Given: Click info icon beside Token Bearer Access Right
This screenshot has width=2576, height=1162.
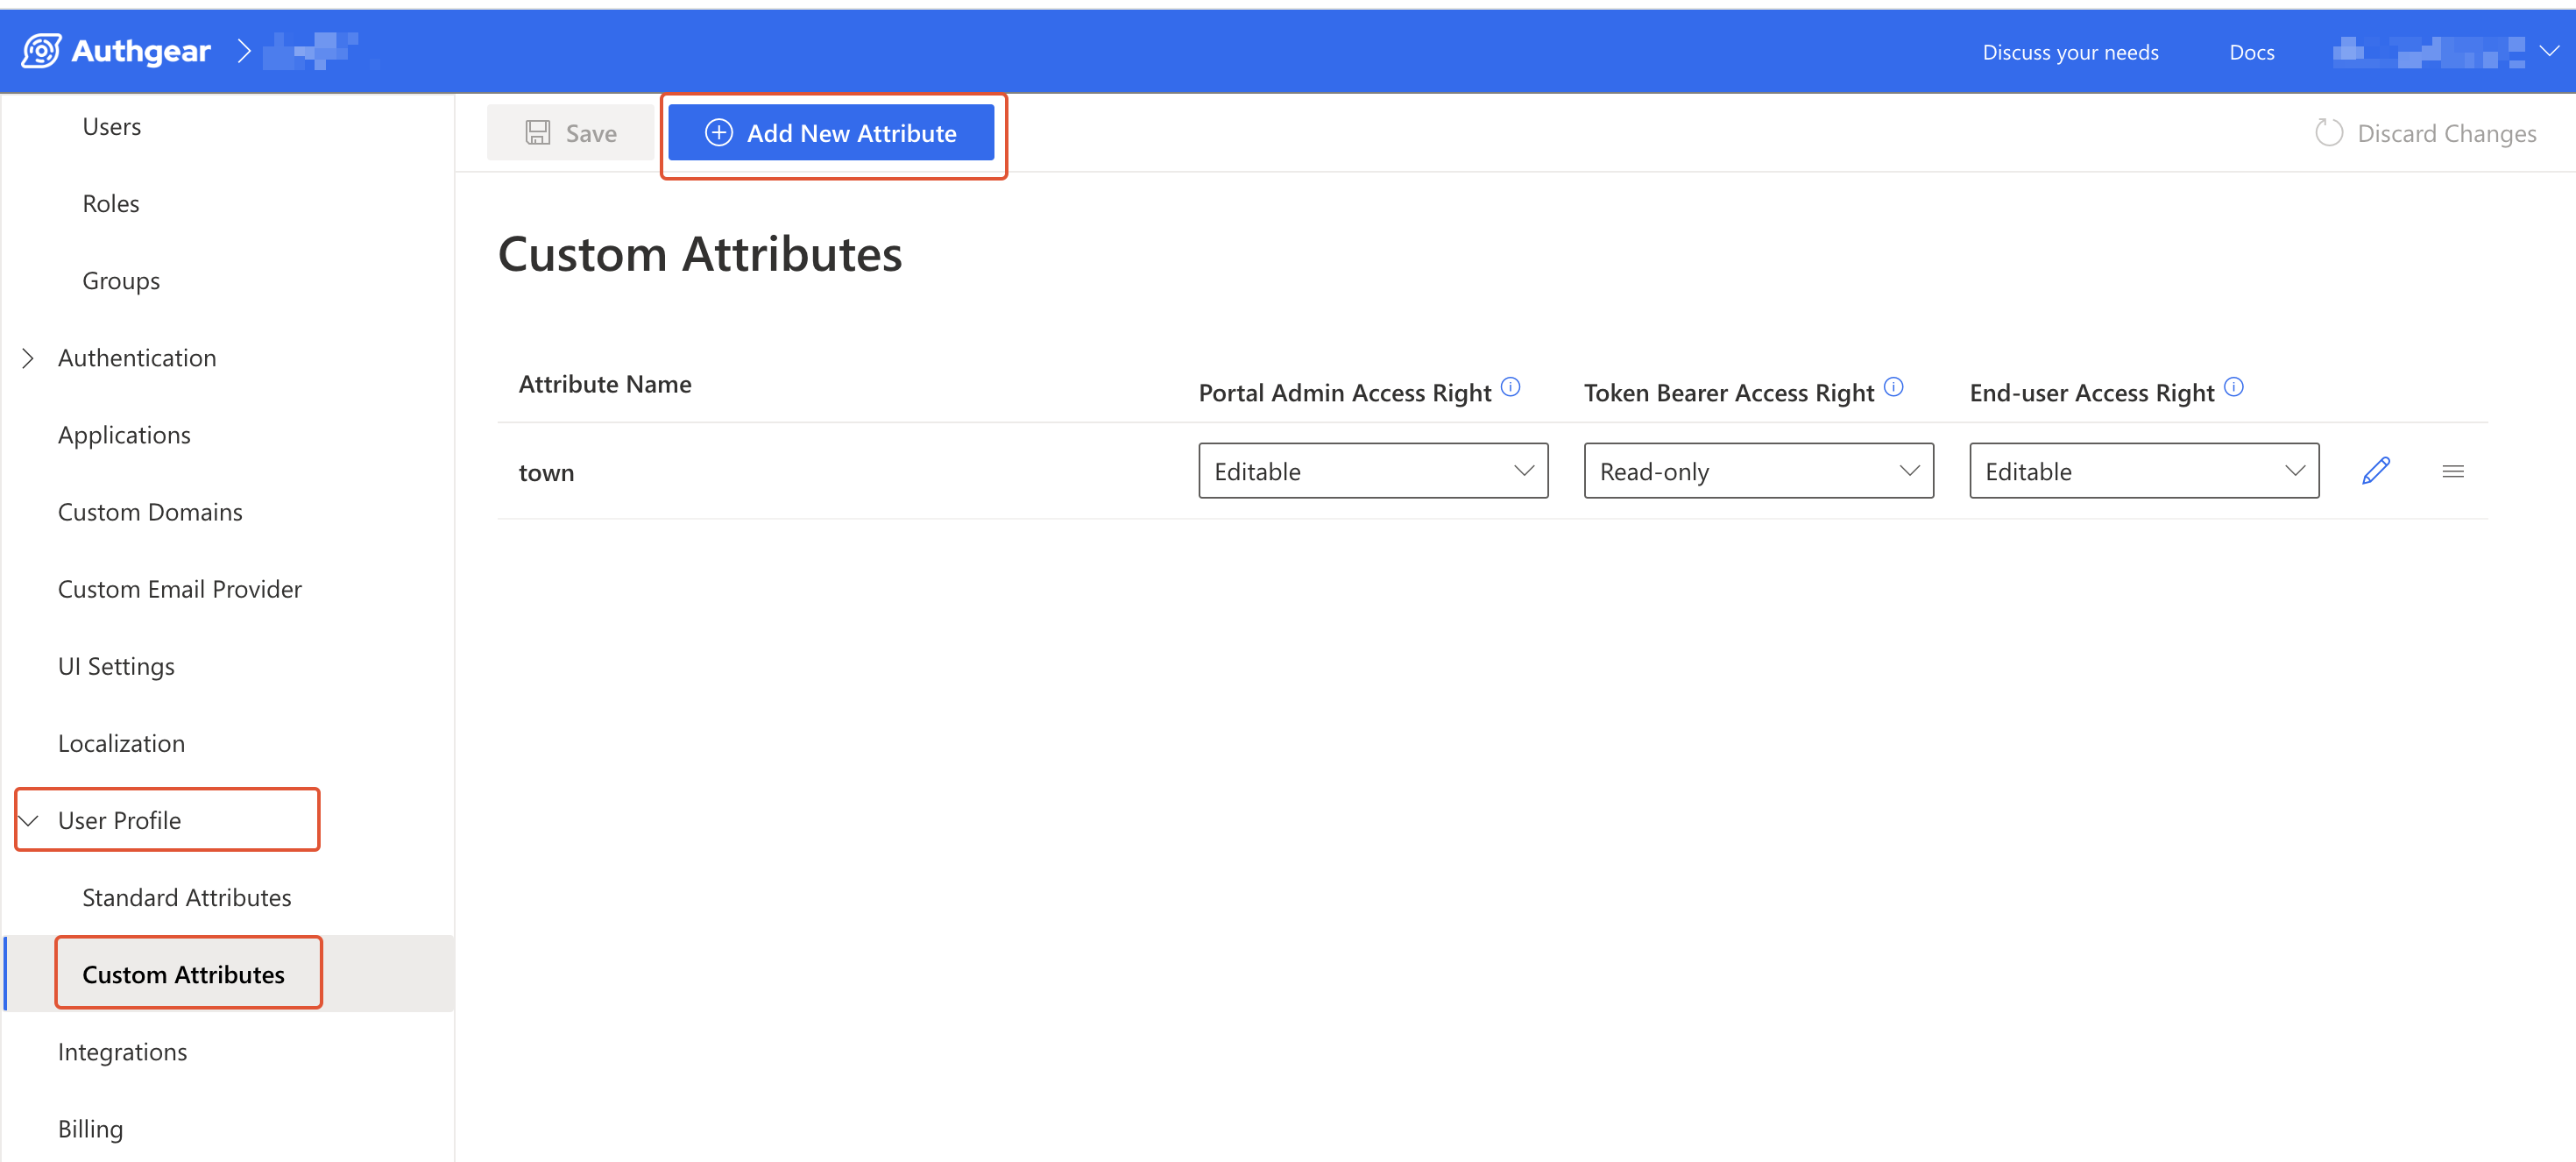Looking at the screenshot, I should [1894, 387].
